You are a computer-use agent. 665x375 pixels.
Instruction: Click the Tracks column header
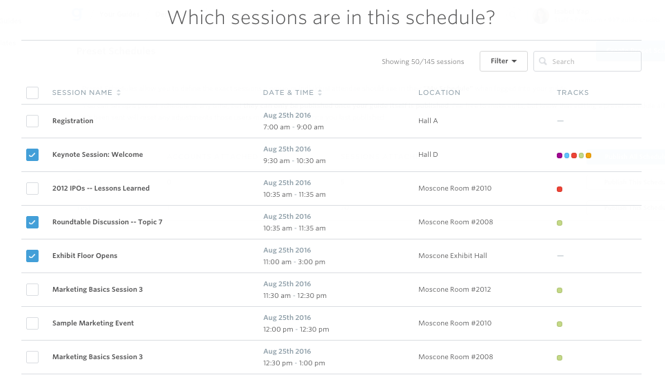573,93
